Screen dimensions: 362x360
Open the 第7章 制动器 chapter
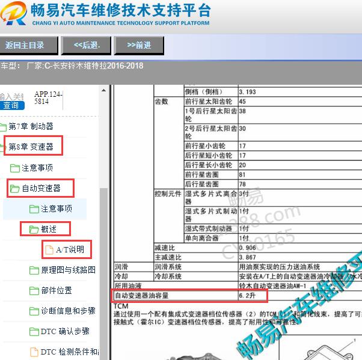[x=31, y=126]
